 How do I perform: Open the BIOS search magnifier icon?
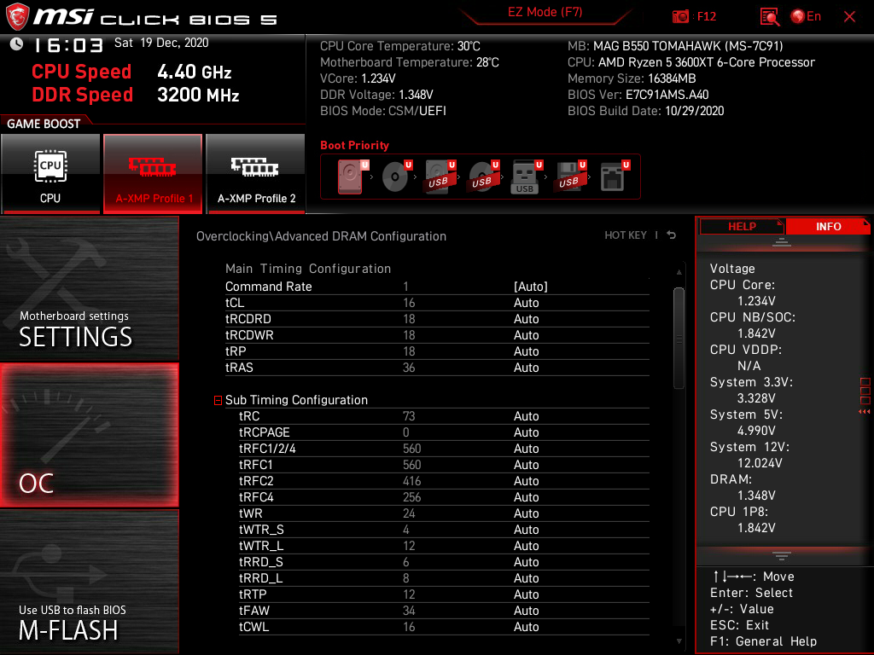click(x=769, y=17)
